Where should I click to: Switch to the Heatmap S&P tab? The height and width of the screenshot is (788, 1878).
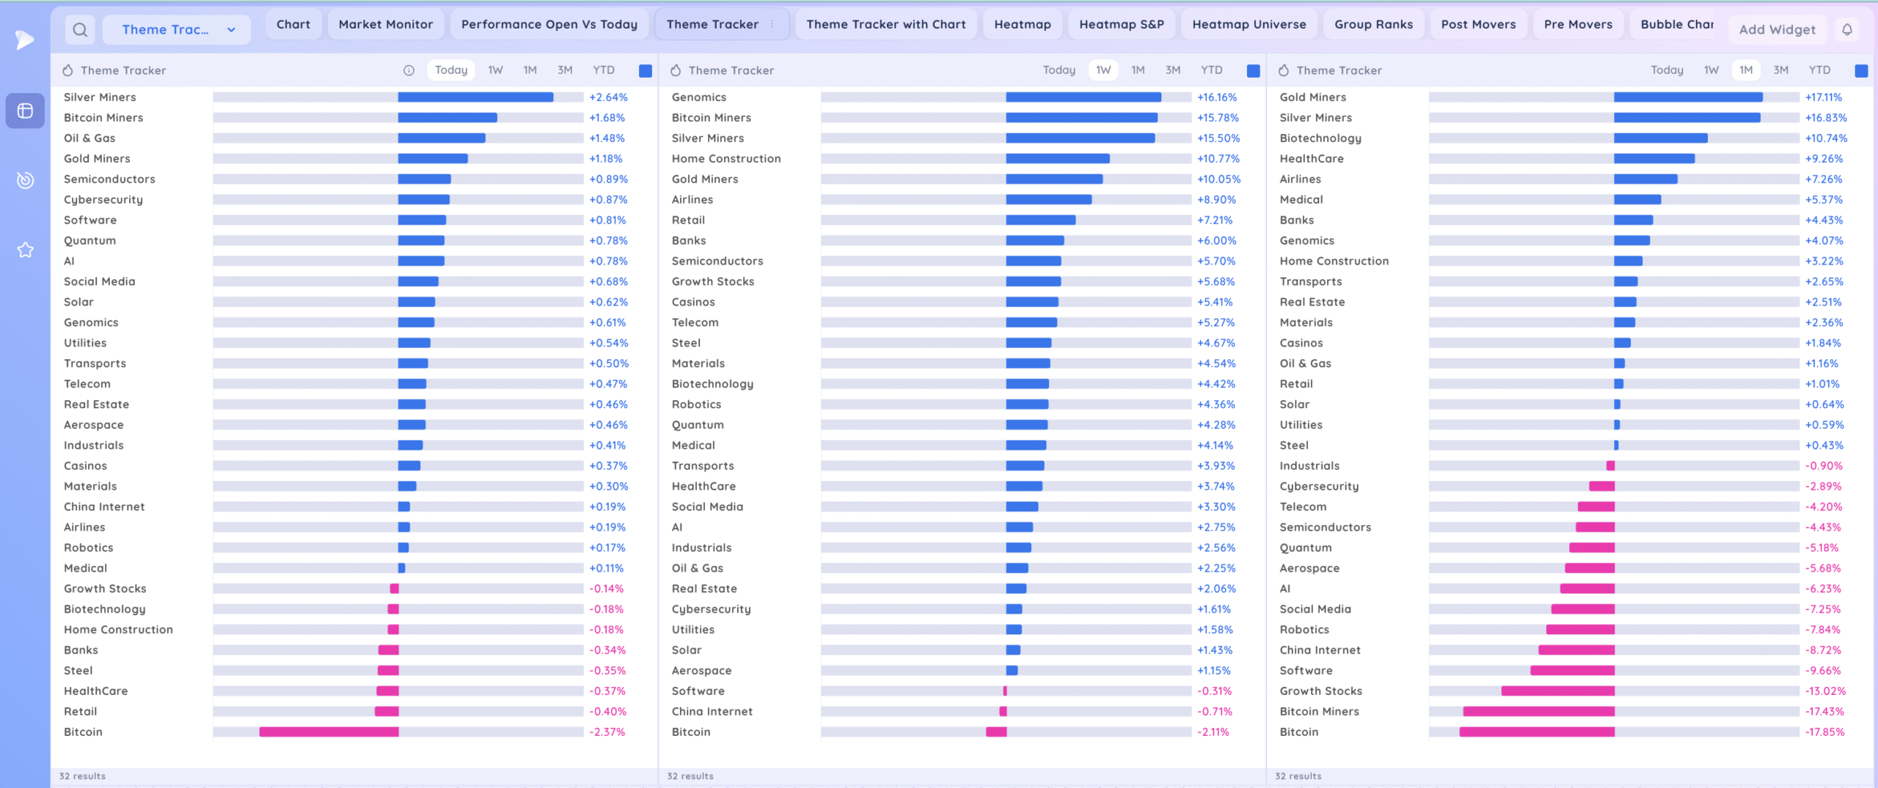(1121, 24)
